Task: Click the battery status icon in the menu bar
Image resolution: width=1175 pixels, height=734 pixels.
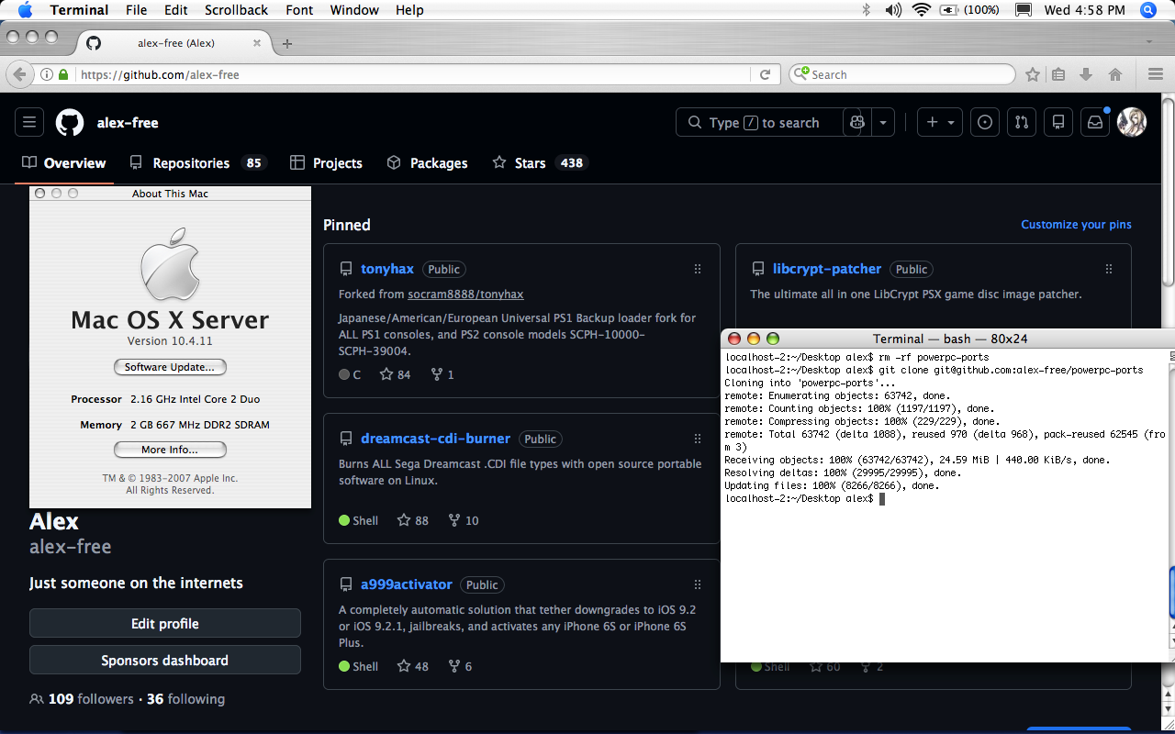Action: (x=949, y=10)
